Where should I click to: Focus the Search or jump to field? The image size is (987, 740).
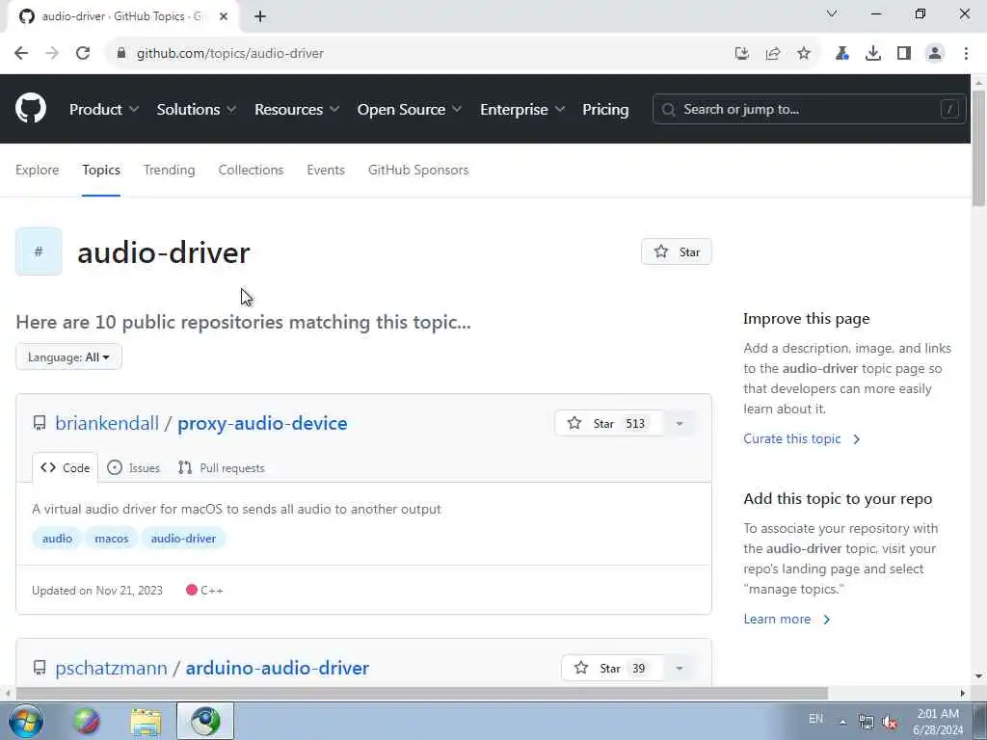[809, 110]
